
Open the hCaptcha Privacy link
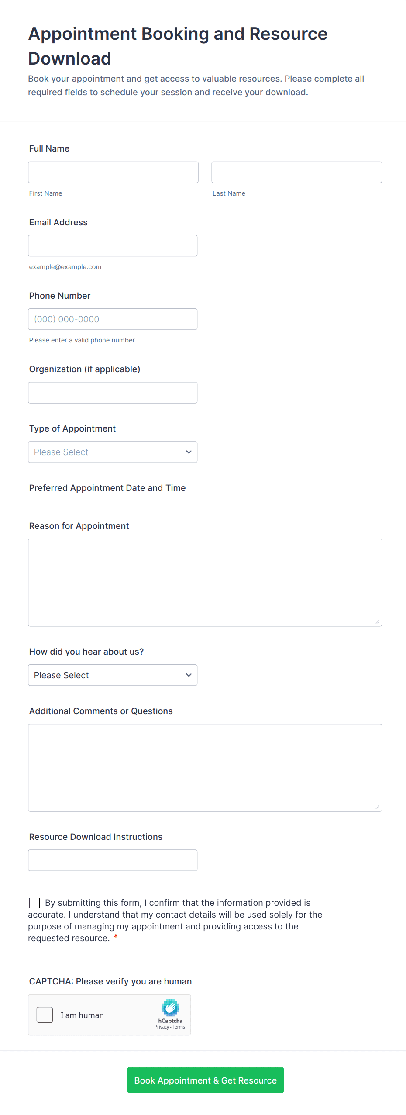[x=162, y=1027]
